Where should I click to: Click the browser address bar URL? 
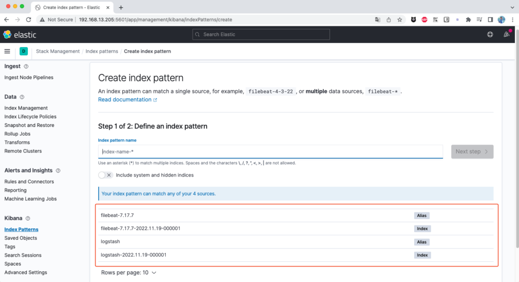tap(156, 20)
